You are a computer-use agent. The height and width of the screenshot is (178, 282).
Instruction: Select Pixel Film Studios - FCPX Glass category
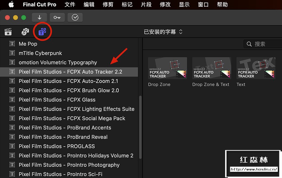tap(57, 100)
